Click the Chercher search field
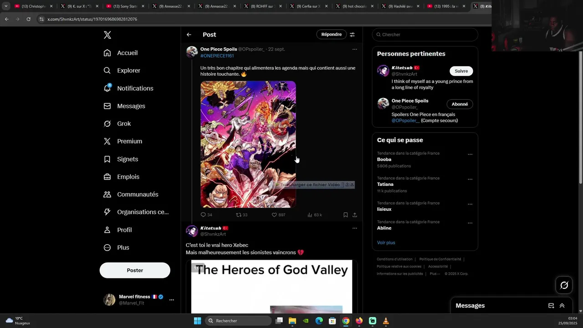583x328 pixels. [x=425, y=35]
